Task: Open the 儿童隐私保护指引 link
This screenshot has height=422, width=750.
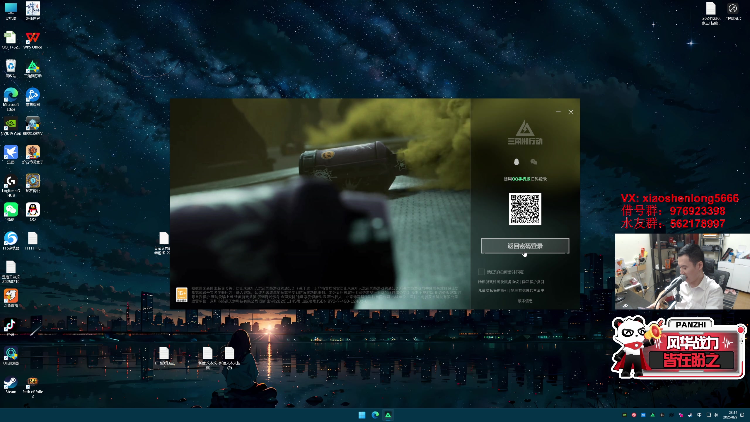Action: 493,290
